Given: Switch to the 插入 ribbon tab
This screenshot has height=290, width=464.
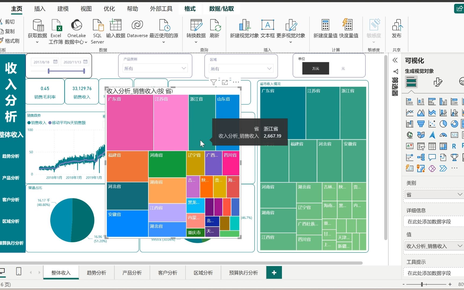Looking at the screenshot, I should coord(40,9).
